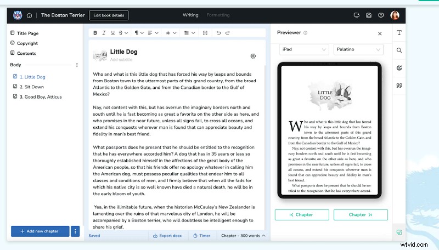Switch to the Formatting tab

(218, 15)
